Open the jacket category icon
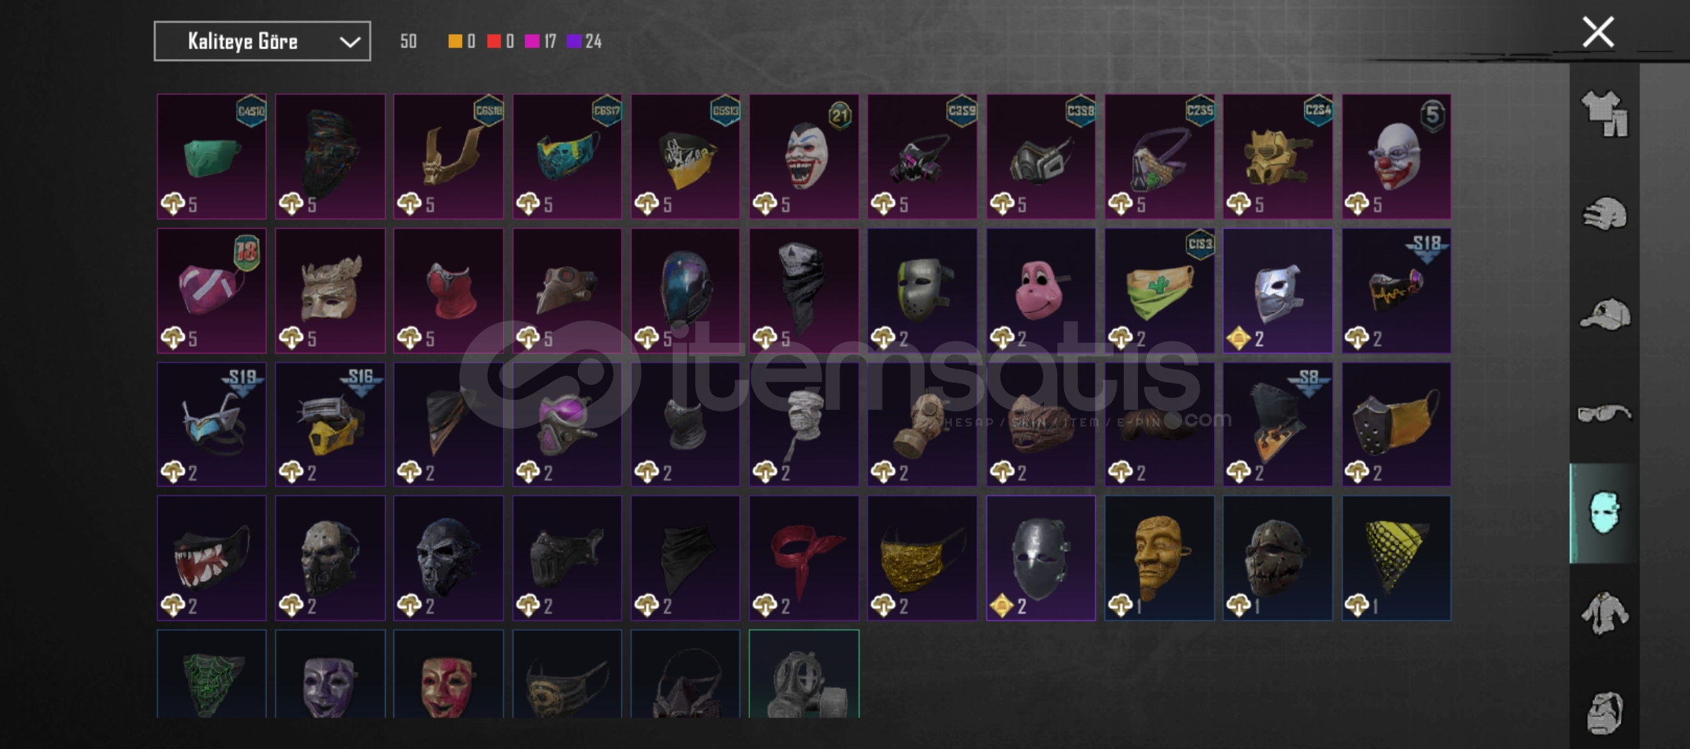The height and width of the screenshot is (749, 1690). tap(1605, 612)
